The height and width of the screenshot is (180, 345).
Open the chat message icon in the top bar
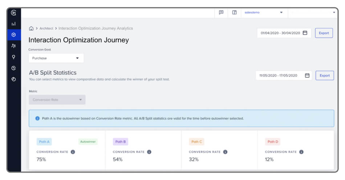(221, 12)
